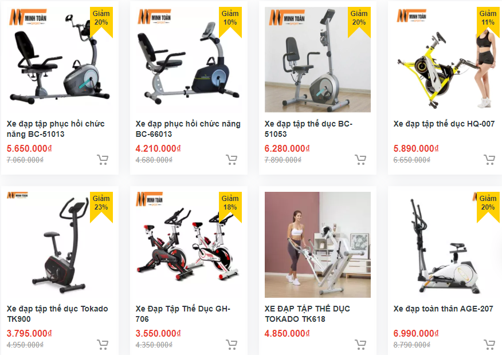Click cart icon for BC-51053 bike
Screen dimensions: 502x355
tap(360, 159)
